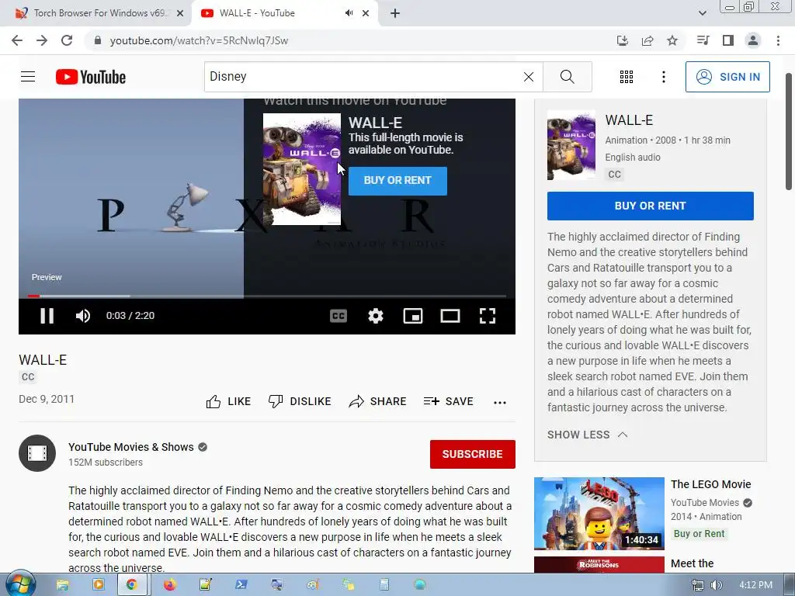
Task: Open The LEGO Movie title link
Action: tap(711, 484)
